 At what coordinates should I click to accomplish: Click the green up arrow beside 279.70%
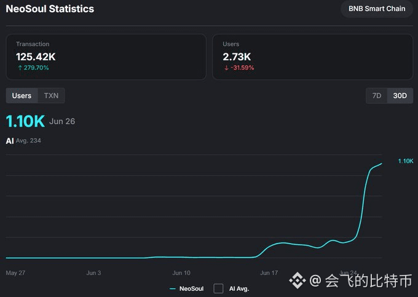pos(20,68)
